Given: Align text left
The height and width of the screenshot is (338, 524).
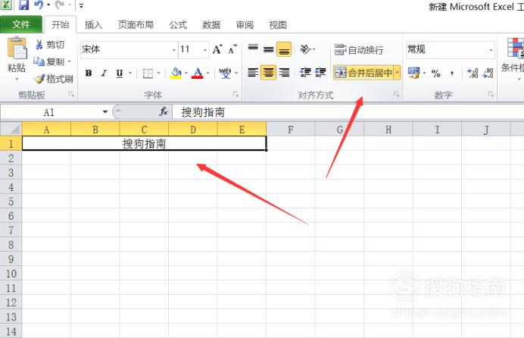Looking at the screenshot, I should (x=253, y=72).
